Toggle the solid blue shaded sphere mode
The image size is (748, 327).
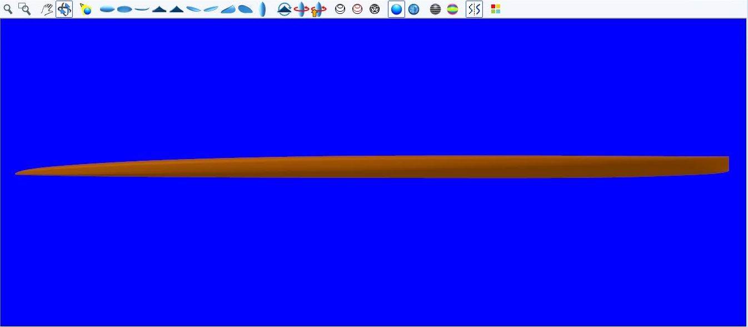(x=396, y=9)
